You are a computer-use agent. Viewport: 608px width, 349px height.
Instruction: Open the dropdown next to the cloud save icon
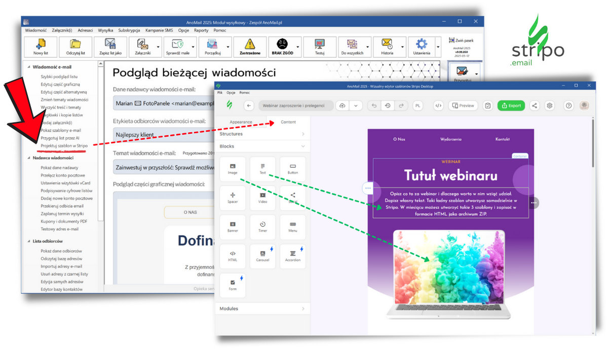(x=356, y=106)
